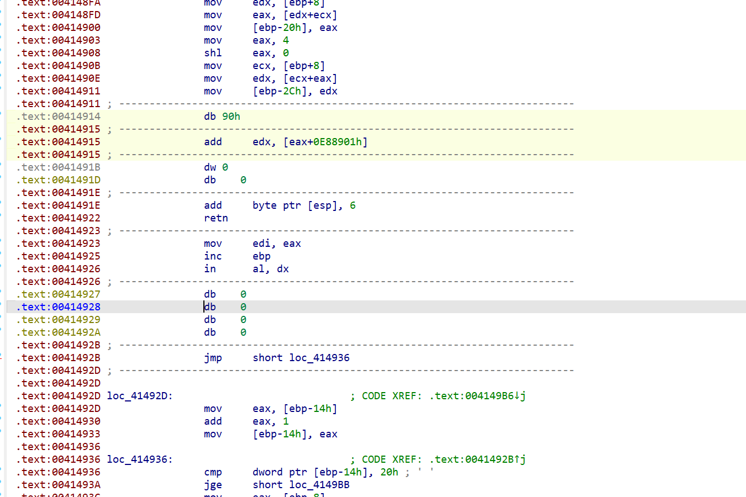Viewport: 746px width, 497px height.
Task: Select register edi in mov edi, eax
Action: click(x=260, y=243)
